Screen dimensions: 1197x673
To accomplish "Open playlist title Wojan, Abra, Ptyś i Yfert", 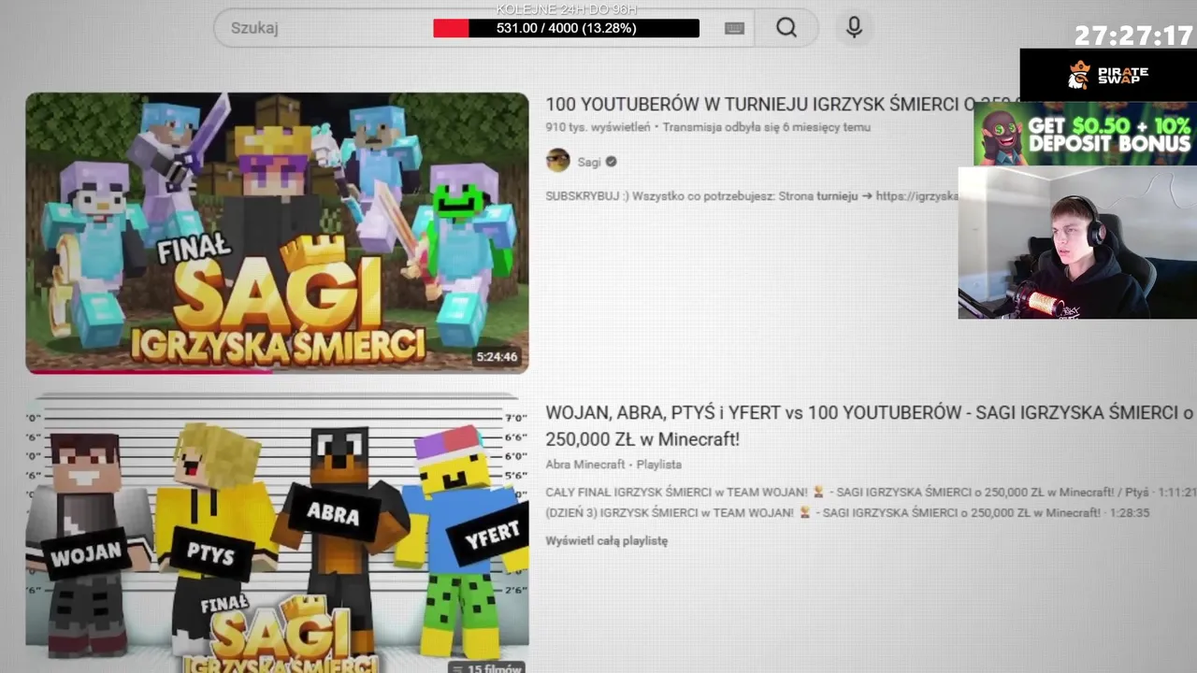I will 870,425.
